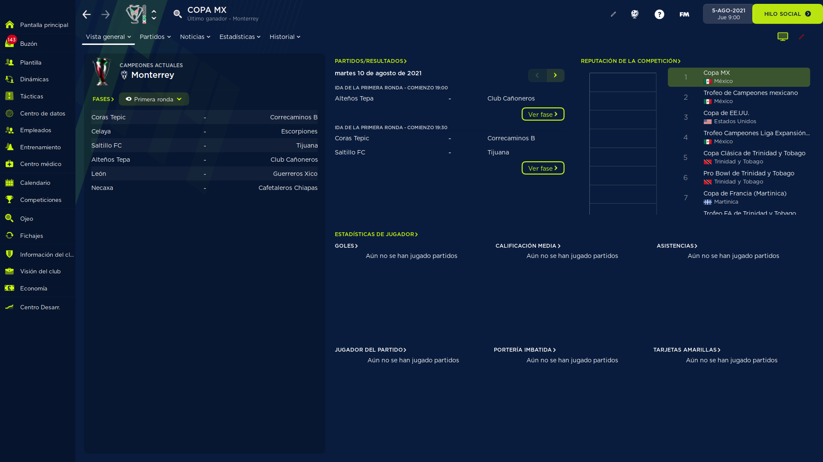Screen dimensions: 823x462
Task: Click Necaxa in fixtures table
Action: (x=102, y=188)
